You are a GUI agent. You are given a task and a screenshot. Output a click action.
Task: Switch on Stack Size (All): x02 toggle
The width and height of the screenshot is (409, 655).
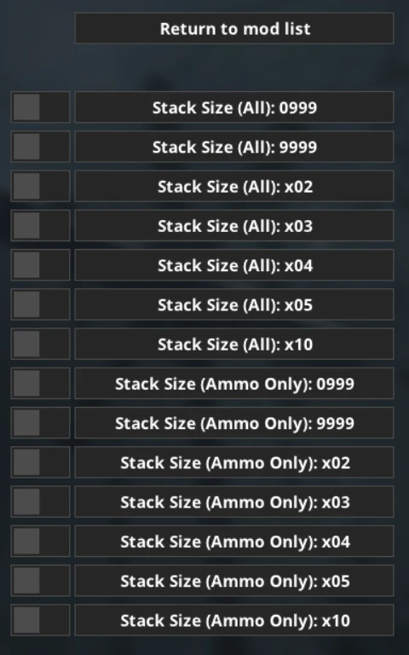tap(40, 186)
